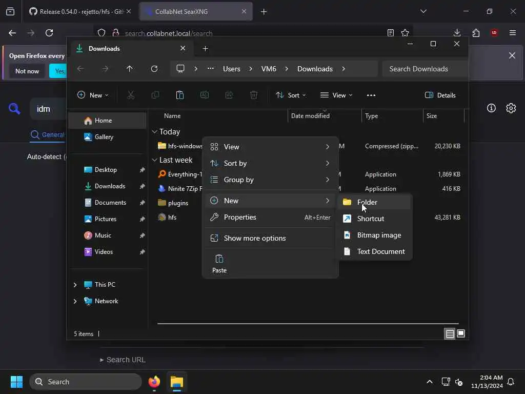Expand the chevron after Downloads breadcrumb
The image size is (525, 394).
344,69
